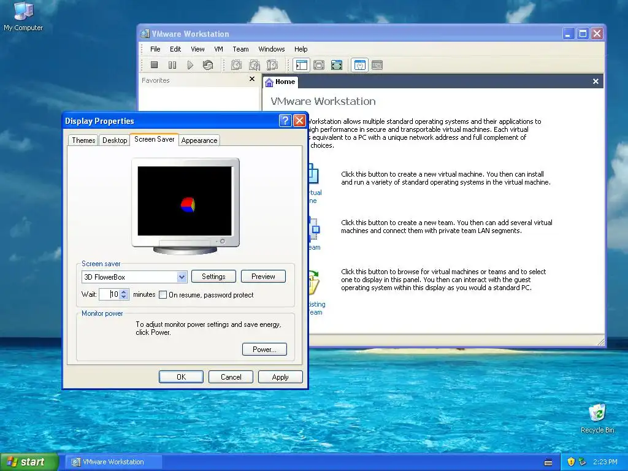Open the 3D FlowerBox screen saver dropdown
628x471 pixels.
(182, 277)
